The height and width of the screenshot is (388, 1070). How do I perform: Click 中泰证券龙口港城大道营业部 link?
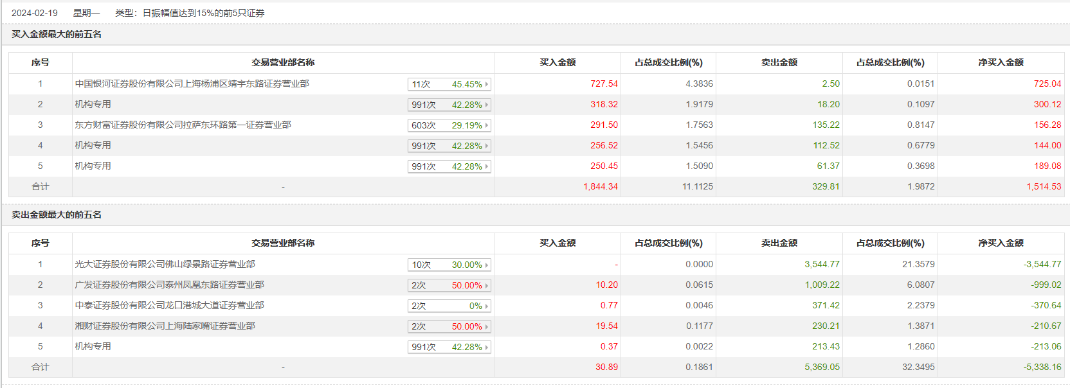point(169,306)
